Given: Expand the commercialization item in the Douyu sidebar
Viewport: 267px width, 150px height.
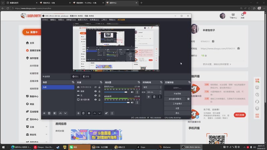Looking at the screenshot, I should [x=46, y=135].
